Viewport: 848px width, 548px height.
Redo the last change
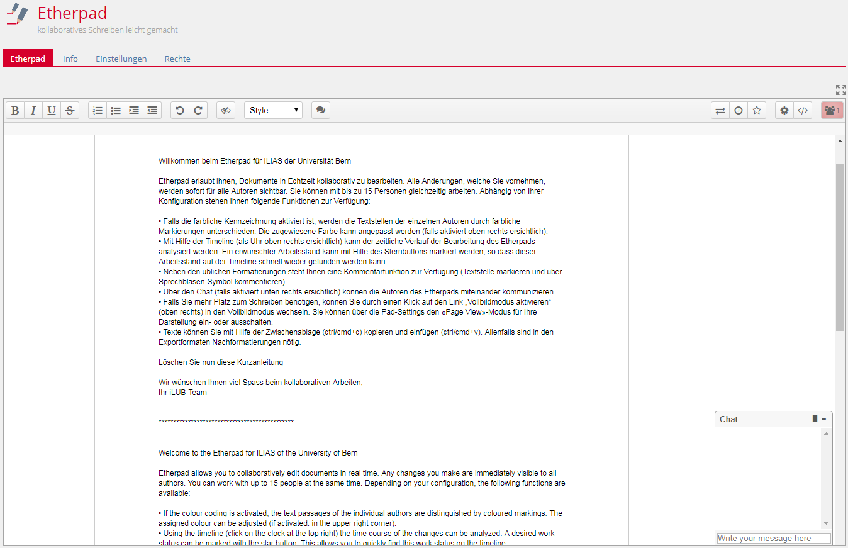point(198,110)
